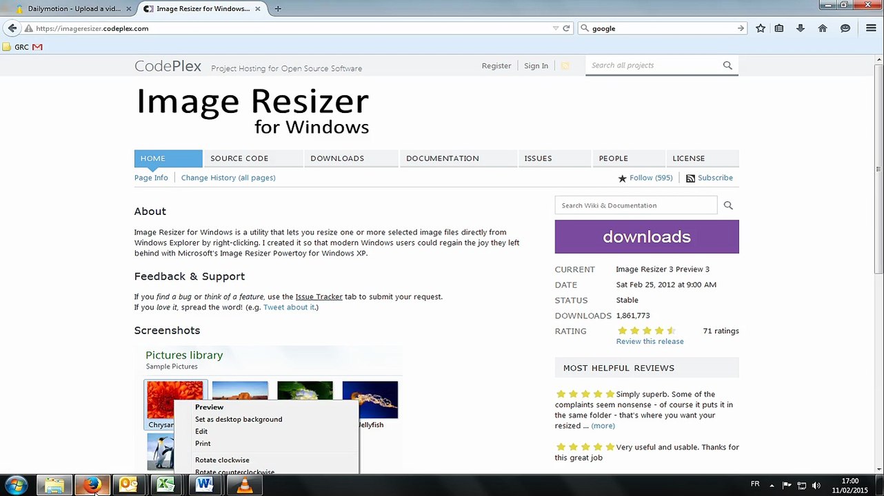The image size is (884, 496).
Task: Click the CodePlex project search magnifier icon
Action: 727,65
